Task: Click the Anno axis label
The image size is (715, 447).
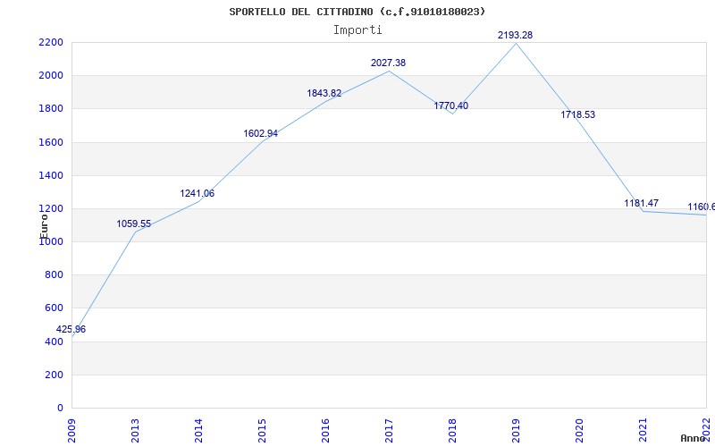Action: tap(694, 438)
